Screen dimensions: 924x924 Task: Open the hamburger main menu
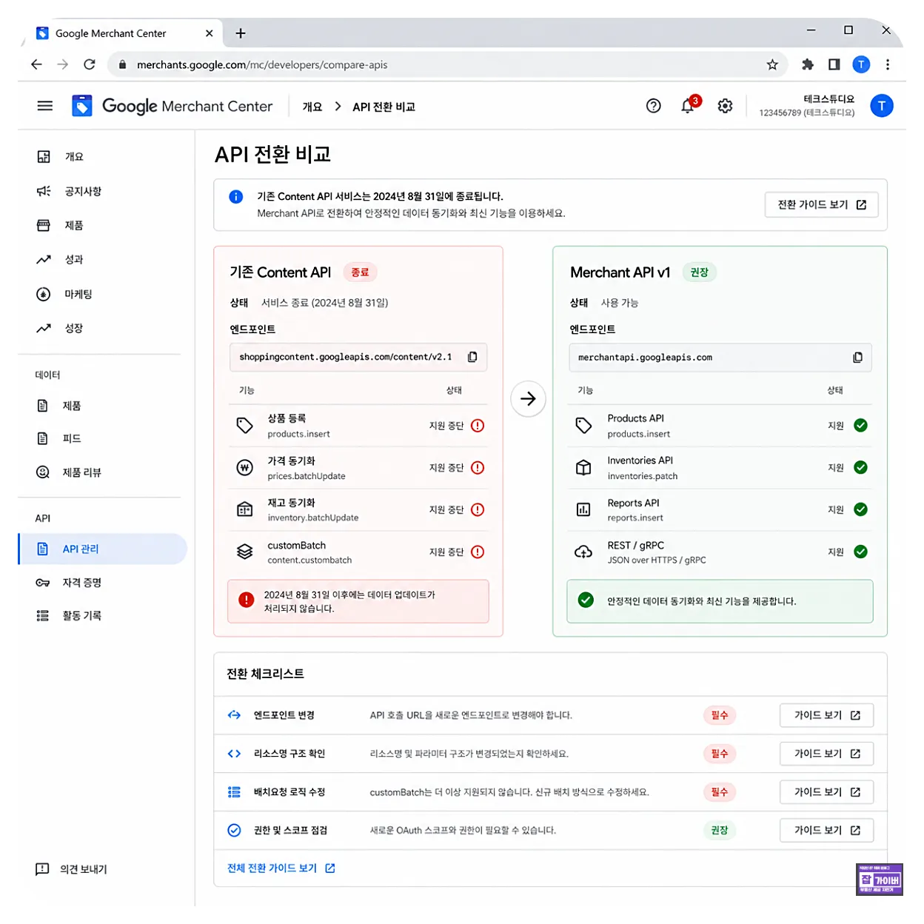45,106
